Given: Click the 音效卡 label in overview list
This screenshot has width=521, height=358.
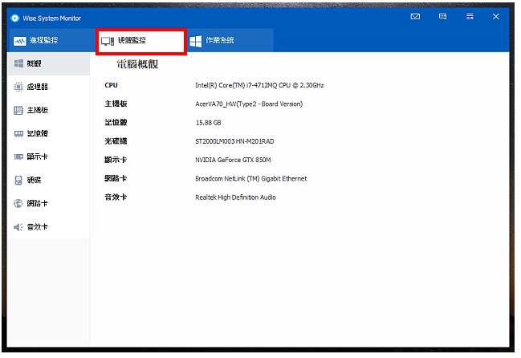Looking at the screenshot, I should pyautogui.click(x=116, y=197).
